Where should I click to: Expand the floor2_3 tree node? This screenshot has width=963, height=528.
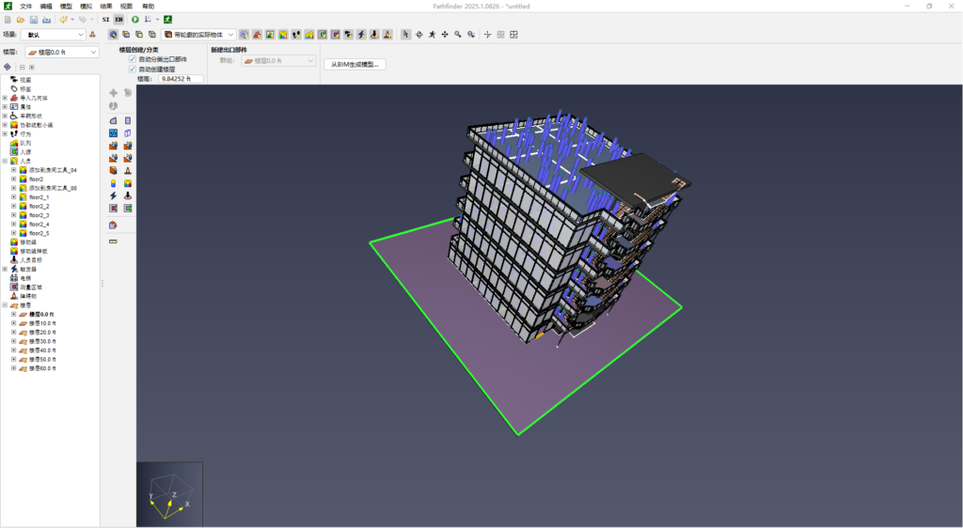[x=13, y=215]
